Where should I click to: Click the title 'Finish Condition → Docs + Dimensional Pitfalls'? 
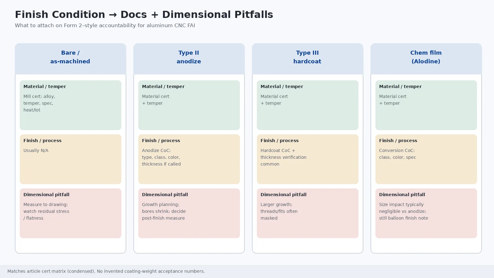[x=144, y=15]
